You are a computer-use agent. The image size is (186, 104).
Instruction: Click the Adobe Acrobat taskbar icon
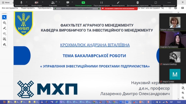click(x=148, y=102)
